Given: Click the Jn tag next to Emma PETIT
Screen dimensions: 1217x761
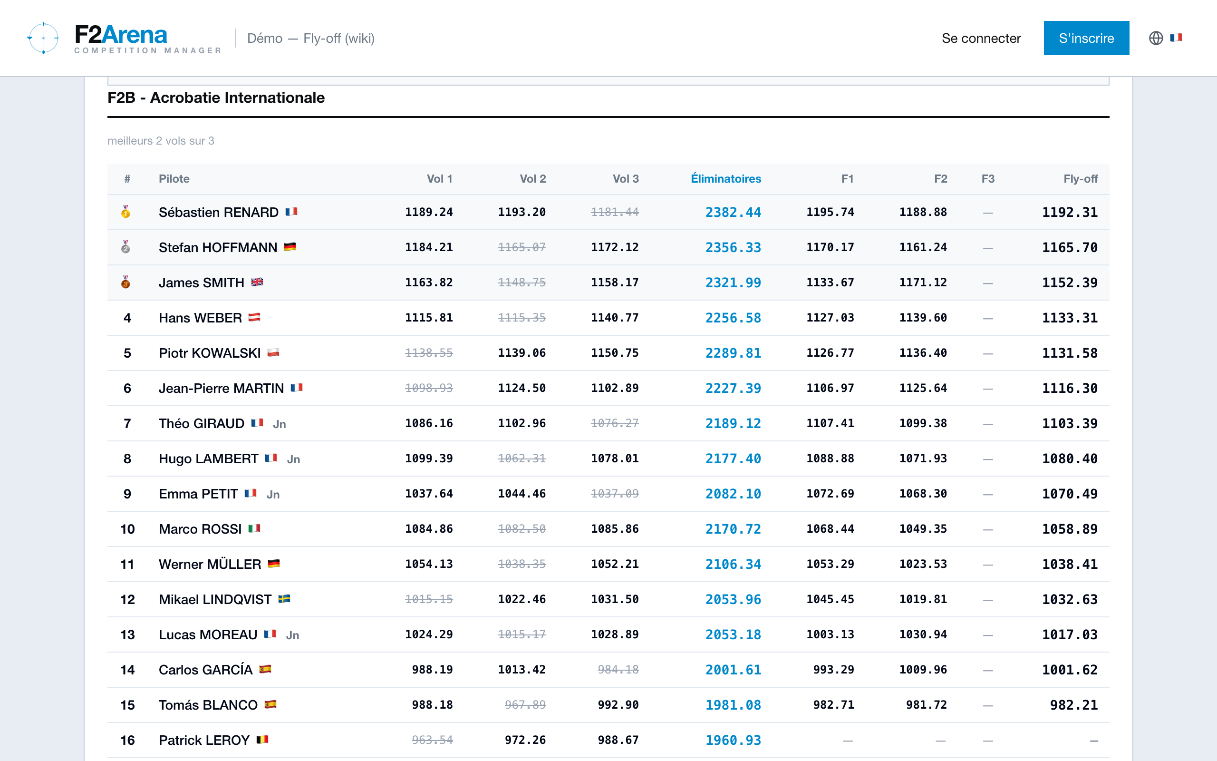Looking at the screenshot, I should pyautogui.click(x=273, y=495).
